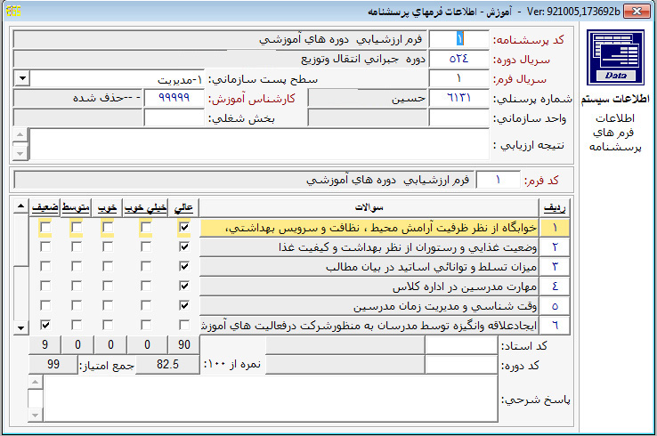Check خوب checkbox for question row ٣
The height and width of the screenshot is (436, 657).
pyautogui.click(x=108, y=266)
